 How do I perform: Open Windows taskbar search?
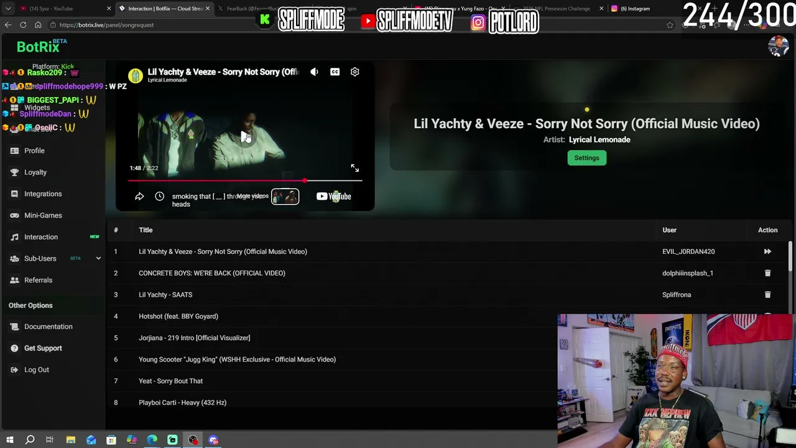click(x=30, y=440)
